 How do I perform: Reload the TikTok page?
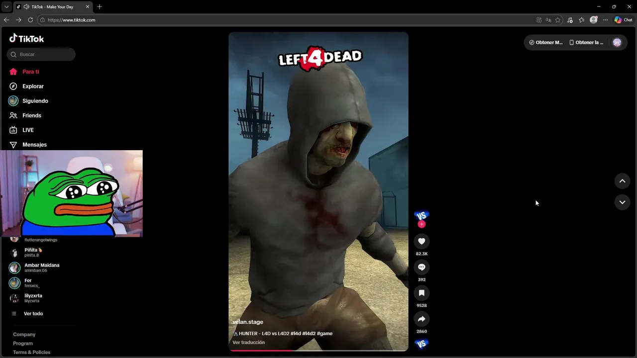click(x=30, y=20)
